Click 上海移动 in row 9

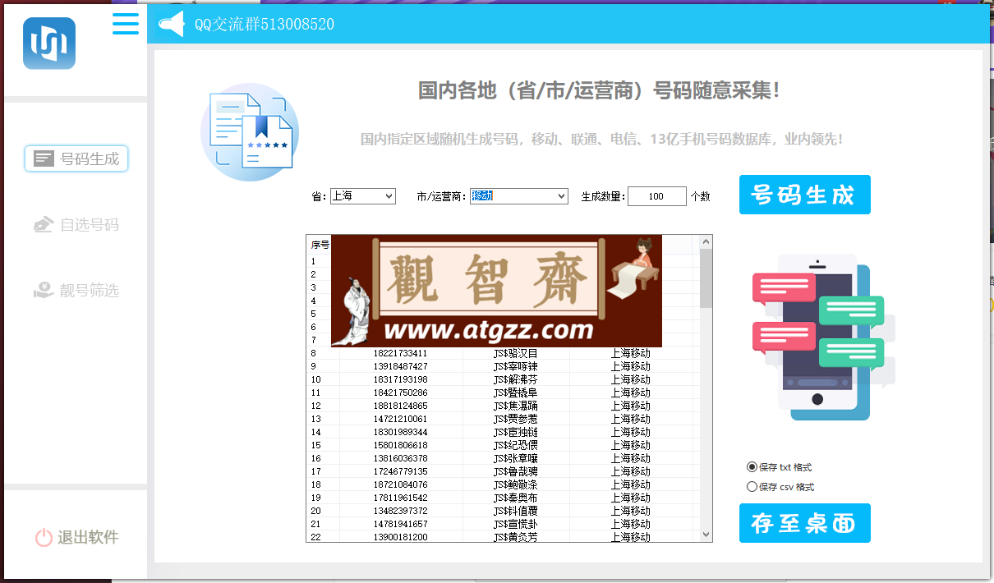pyautogui.click(x=630, y=366)
